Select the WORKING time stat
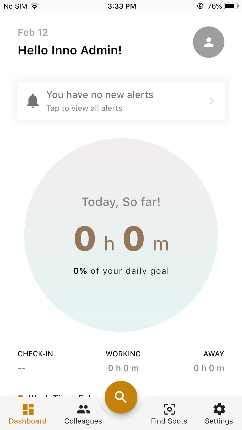 coord(123,361)
